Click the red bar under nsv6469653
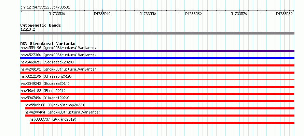The width and height of the screenshot is (304, 136). click(x=157, y=65)
